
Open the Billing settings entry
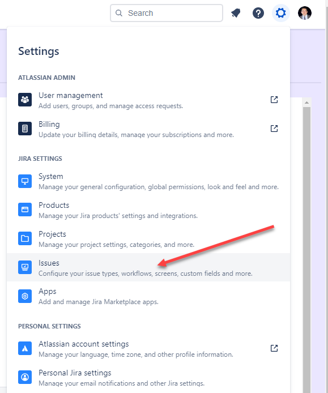pos(148,129)
